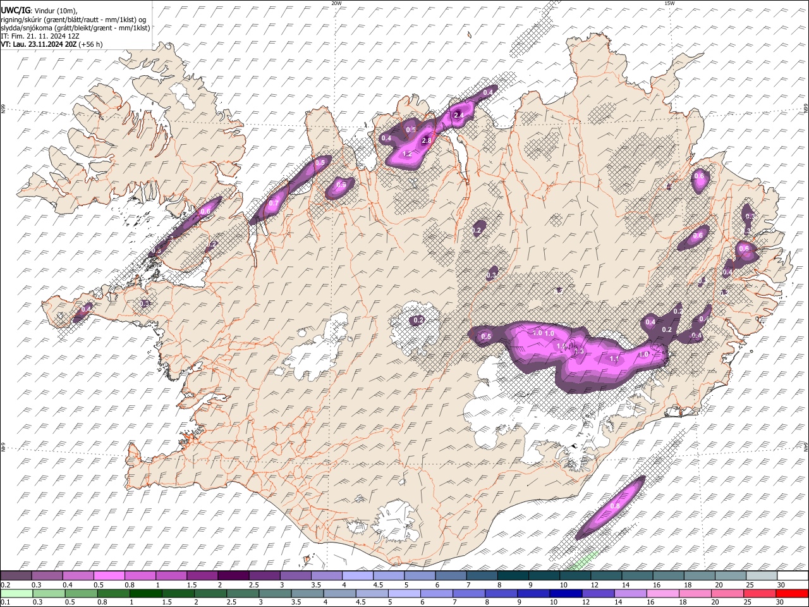Click the '4.5' label under the snow legend
The height and width of the screenshot is (607, 809).
pos(378,585)
